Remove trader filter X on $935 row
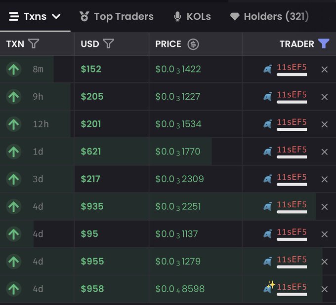336x305 pixels. 325,207
